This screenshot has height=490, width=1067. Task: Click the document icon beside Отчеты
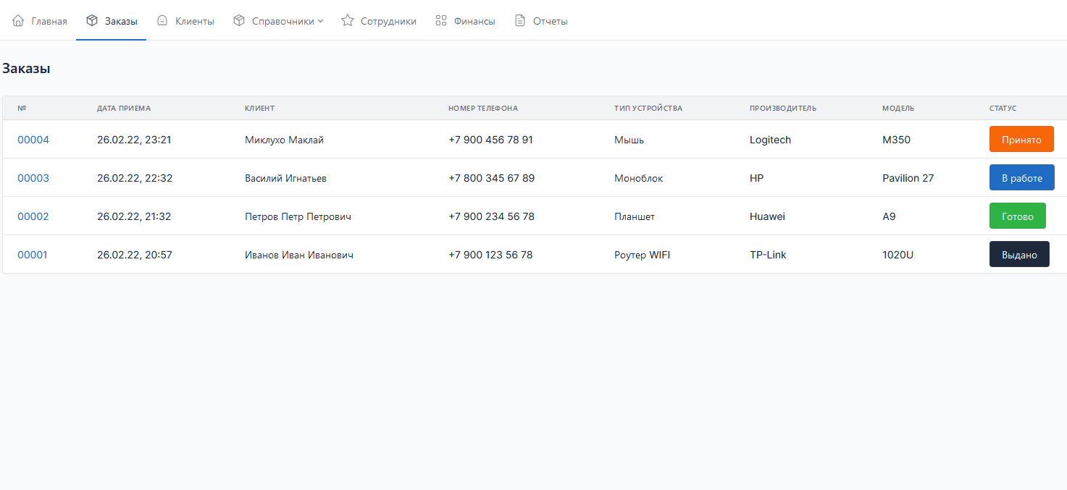click(x=520, y=21)
